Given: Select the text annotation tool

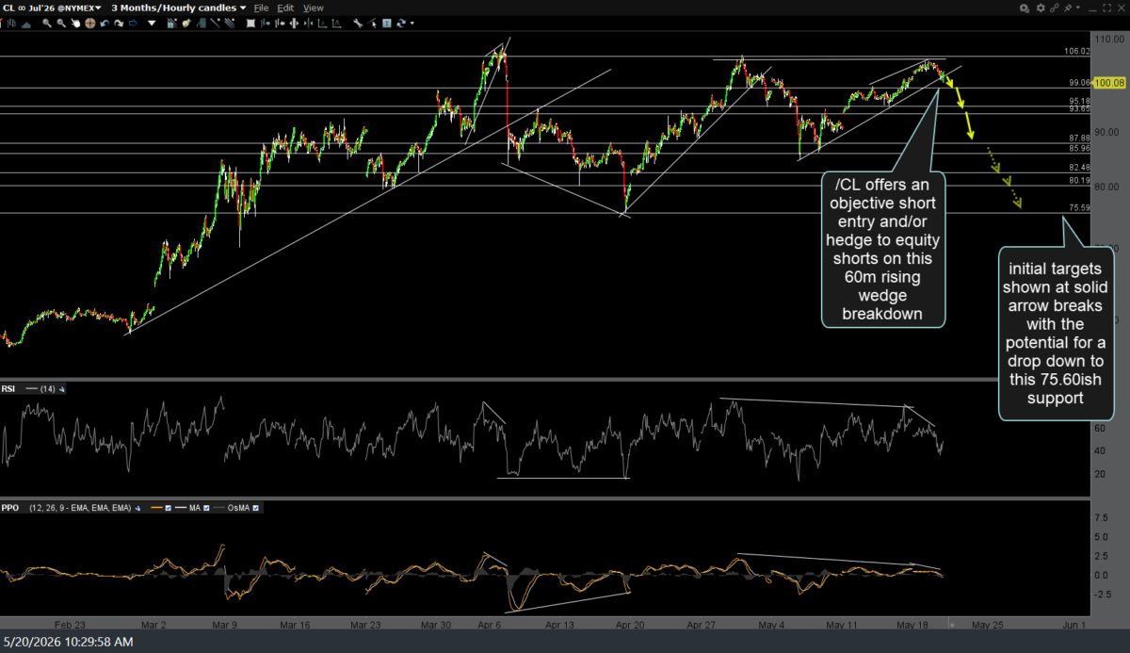Looking at the screenshot, I should 387,23.
